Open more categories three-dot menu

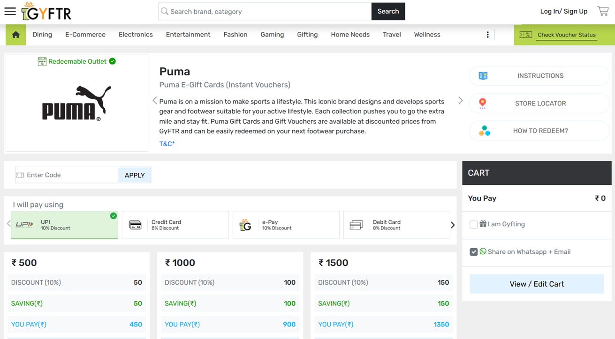487,35
